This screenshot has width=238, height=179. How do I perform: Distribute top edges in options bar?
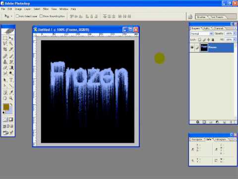pyautogui.click(x=105, y=16)
